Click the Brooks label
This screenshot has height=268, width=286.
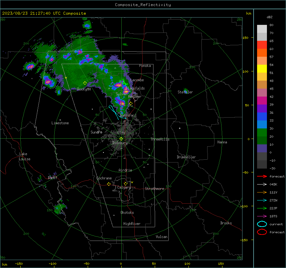pyautogui.click(x=226, y=223)
